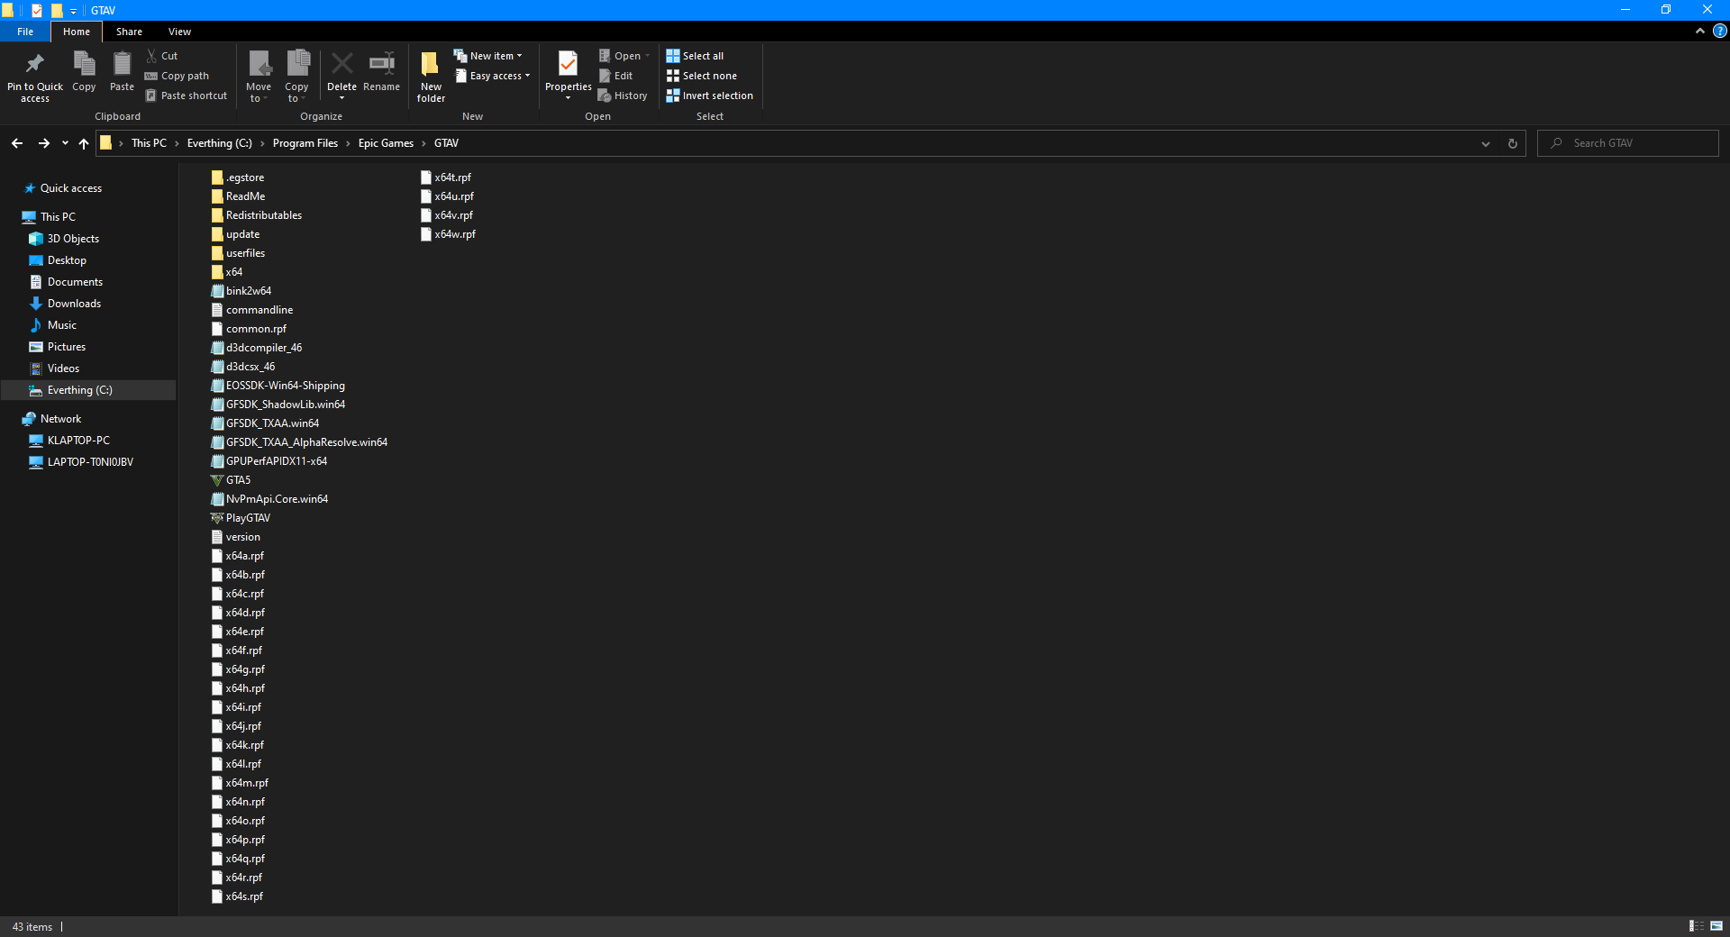Click Invert selection on the ribbon
Viewport: 1730px width, 937px height.
coord(710,96)
